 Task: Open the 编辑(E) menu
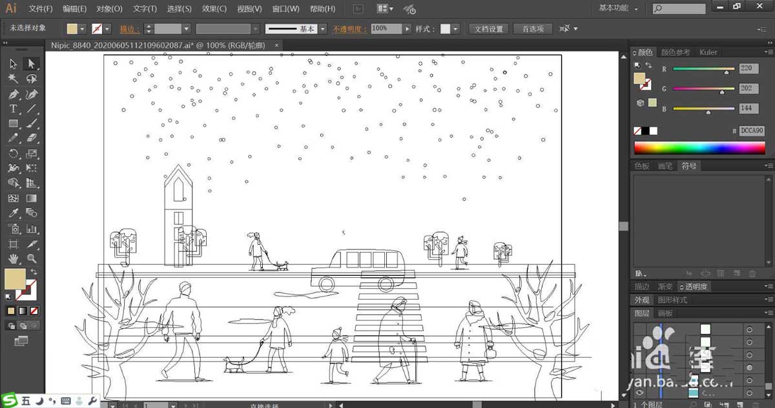coord(74,9)
